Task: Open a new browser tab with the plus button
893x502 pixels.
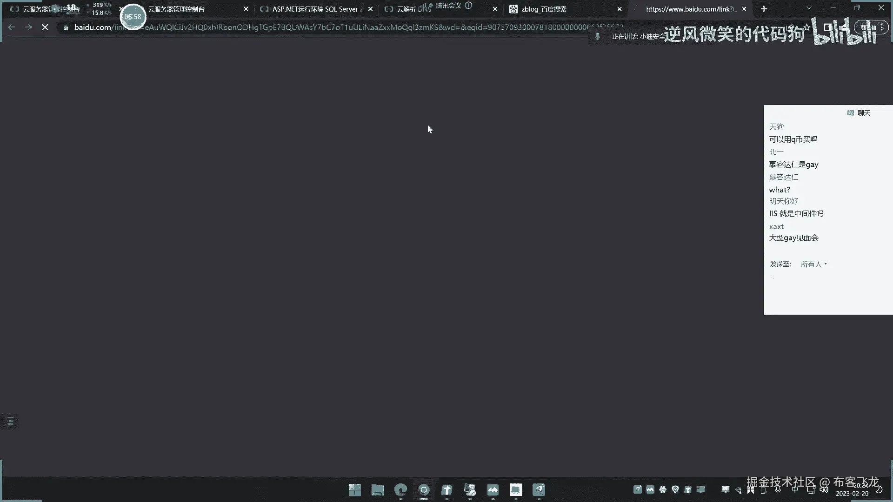Action: tap(764, 9)
